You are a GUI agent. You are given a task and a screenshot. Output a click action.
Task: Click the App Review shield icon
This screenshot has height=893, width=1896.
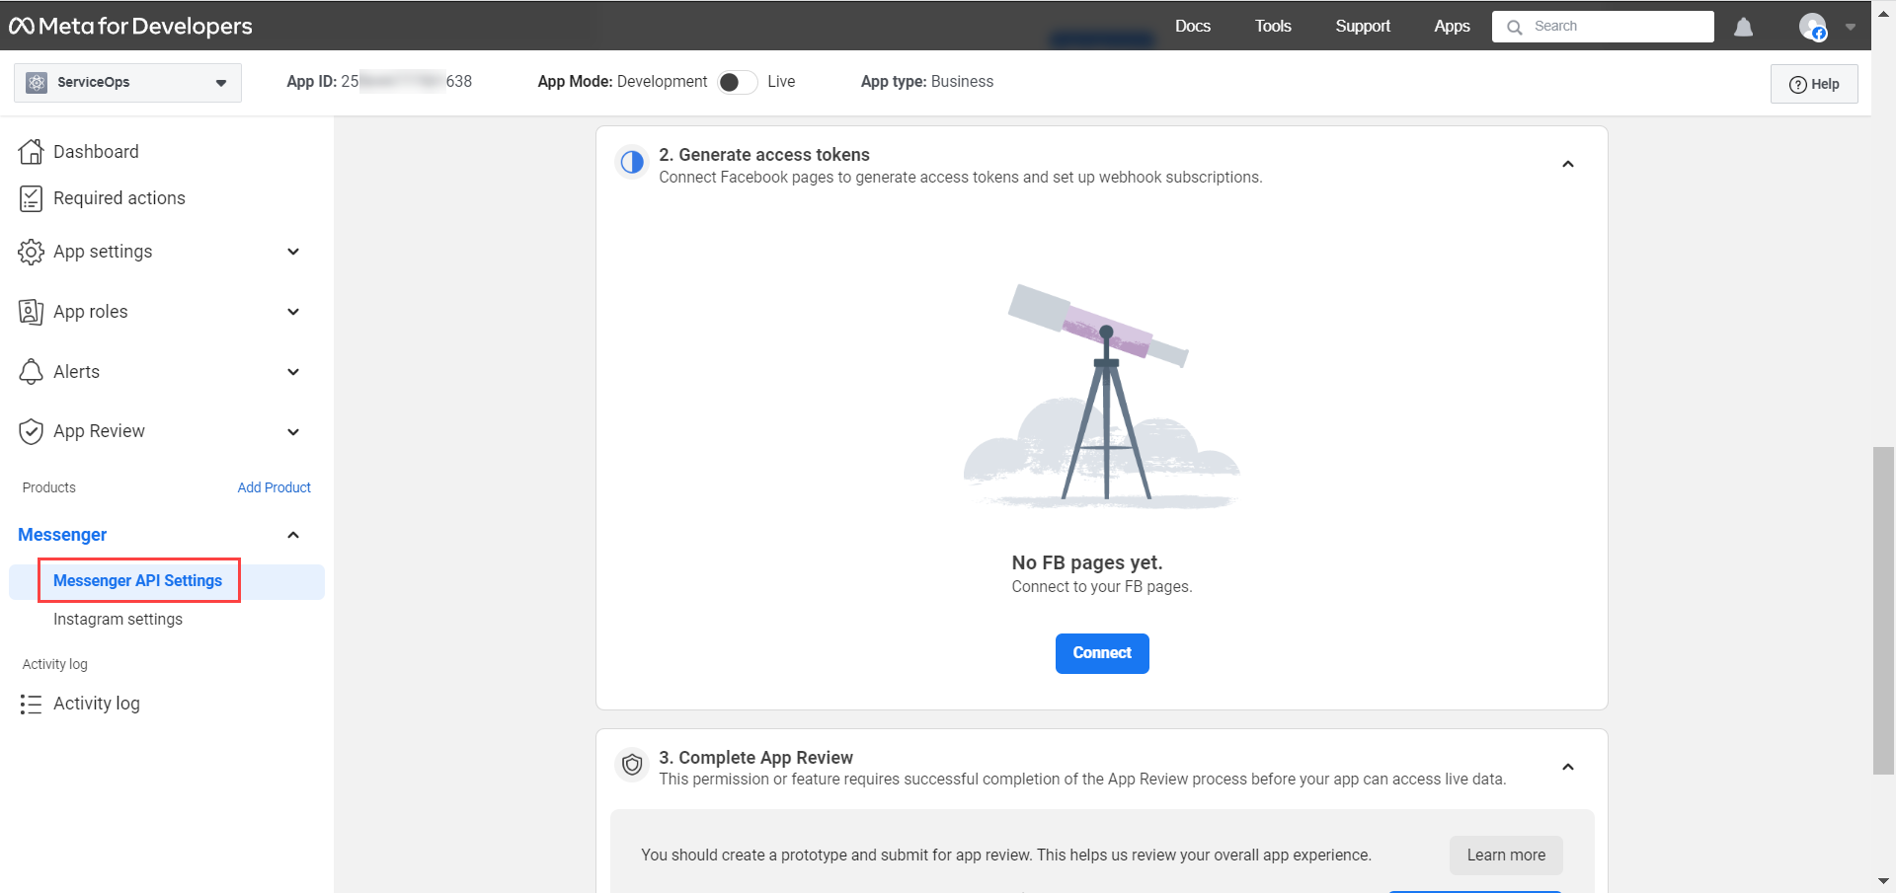pos(31,431)
